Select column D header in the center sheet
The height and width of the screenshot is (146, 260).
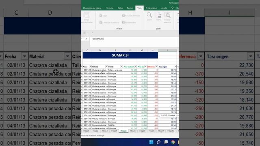pyautogui.click(x=100, y=50)
